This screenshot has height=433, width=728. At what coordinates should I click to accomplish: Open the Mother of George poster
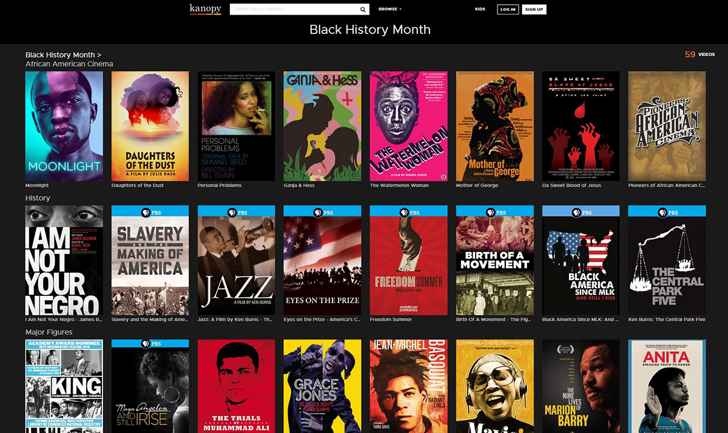pos(495,126)
